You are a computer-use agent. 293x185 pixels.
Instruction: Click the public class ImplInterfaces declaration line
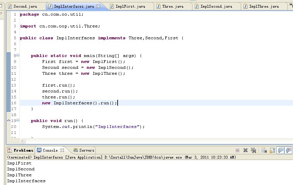tap(102, 38)
